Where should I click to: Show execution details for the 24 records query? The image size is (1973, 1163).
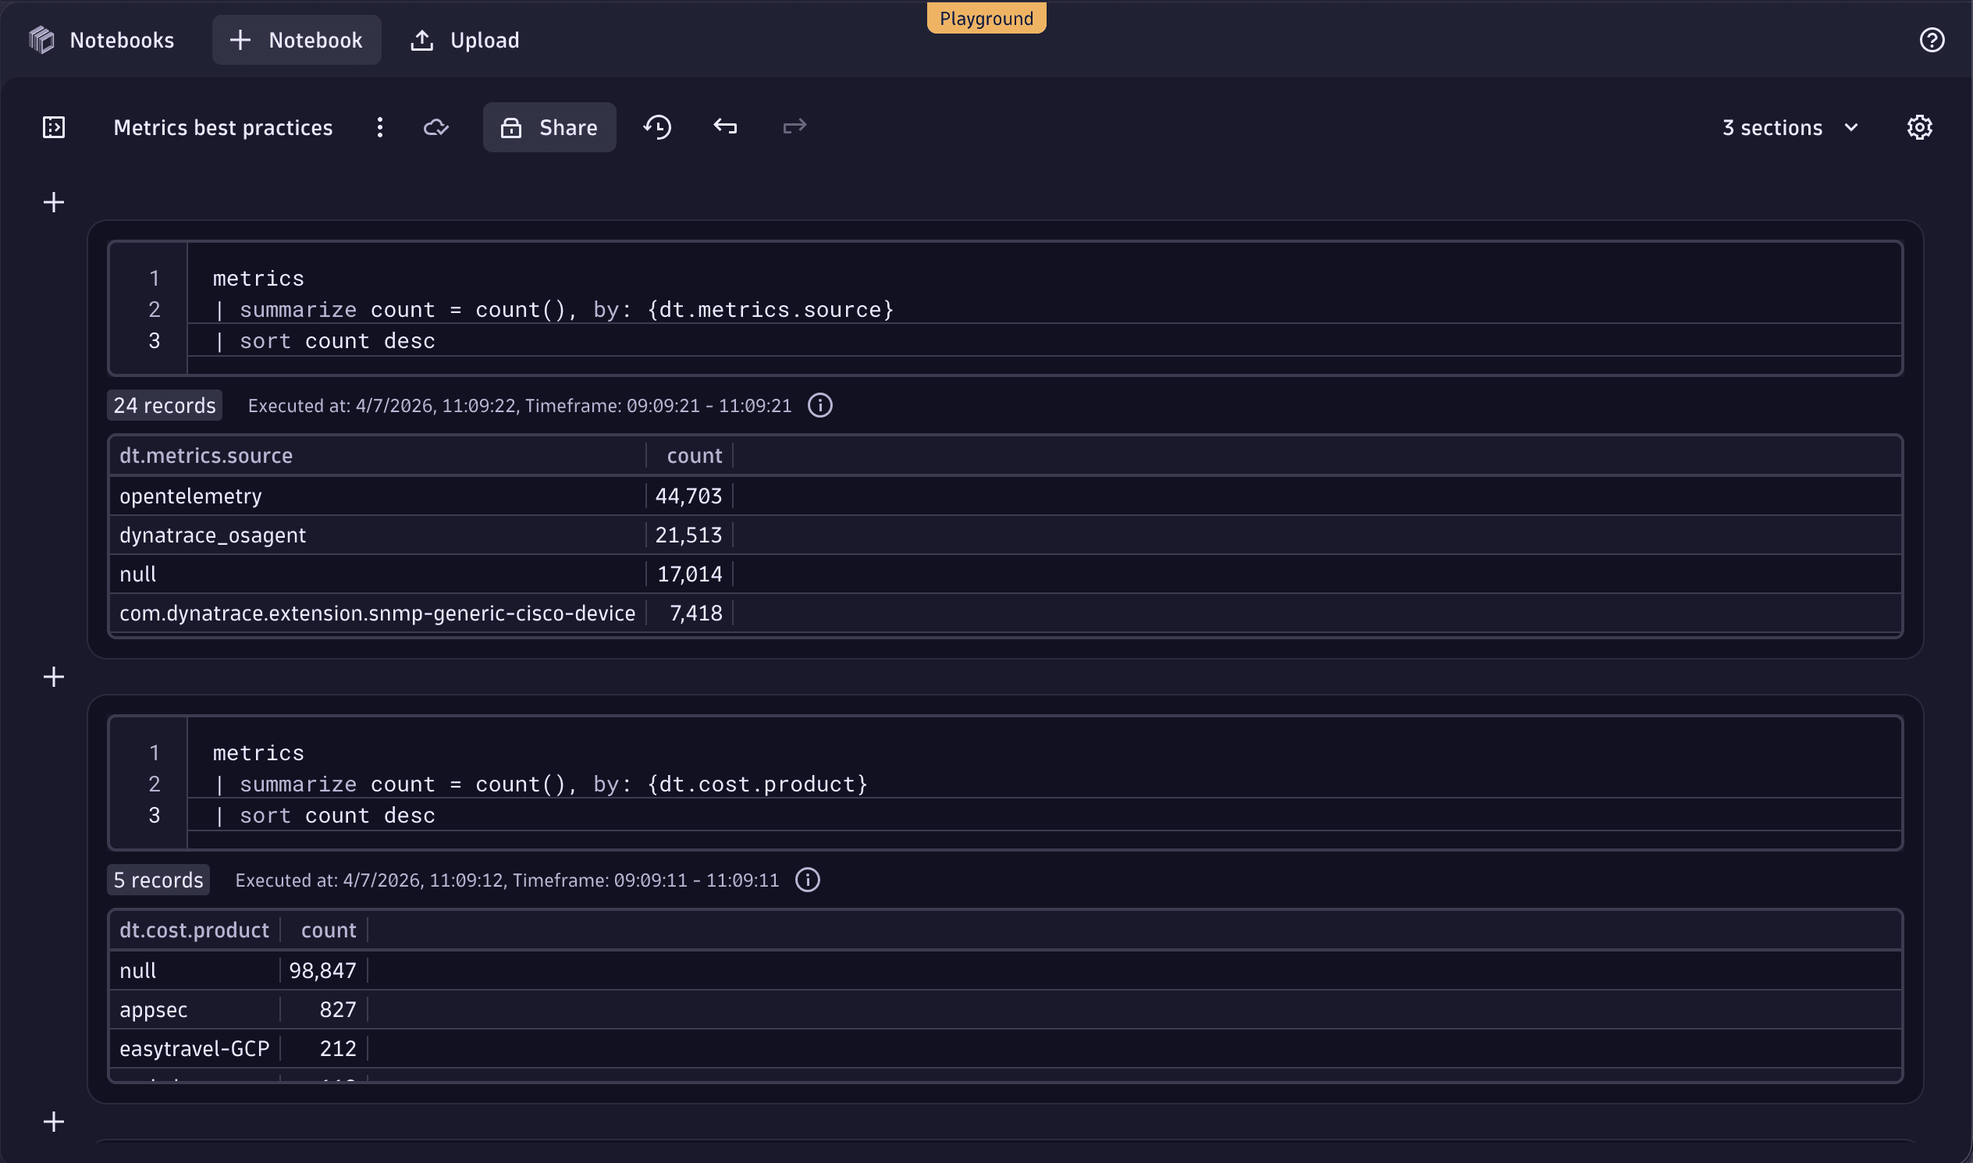819,405
